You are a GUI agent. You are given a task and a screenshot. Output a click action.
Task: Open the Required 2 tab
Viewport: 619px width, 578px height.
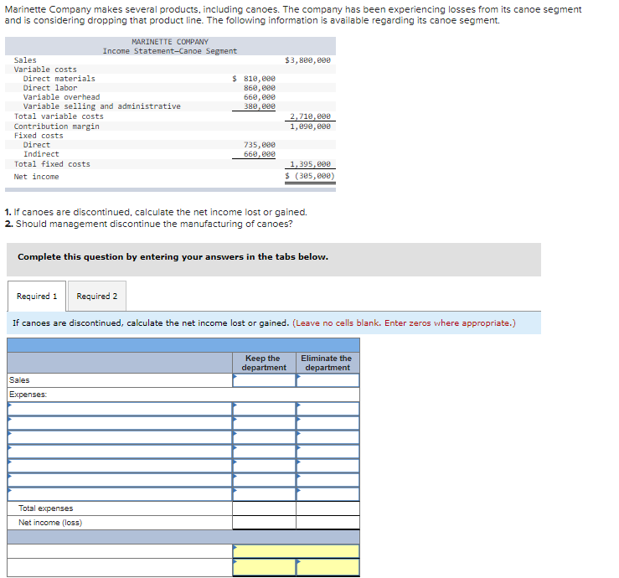(x=97, y=296)
